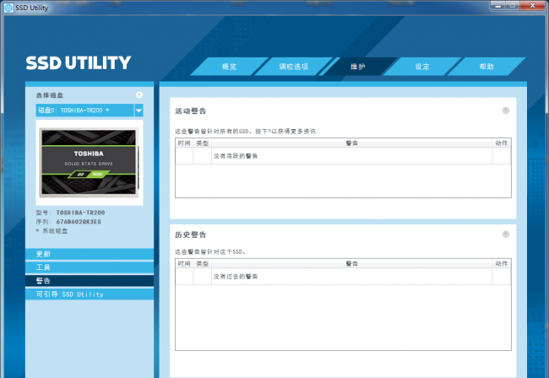Click 类型 column header in 活动警告 table
This screenshot has width=549, height=378.
203,143
